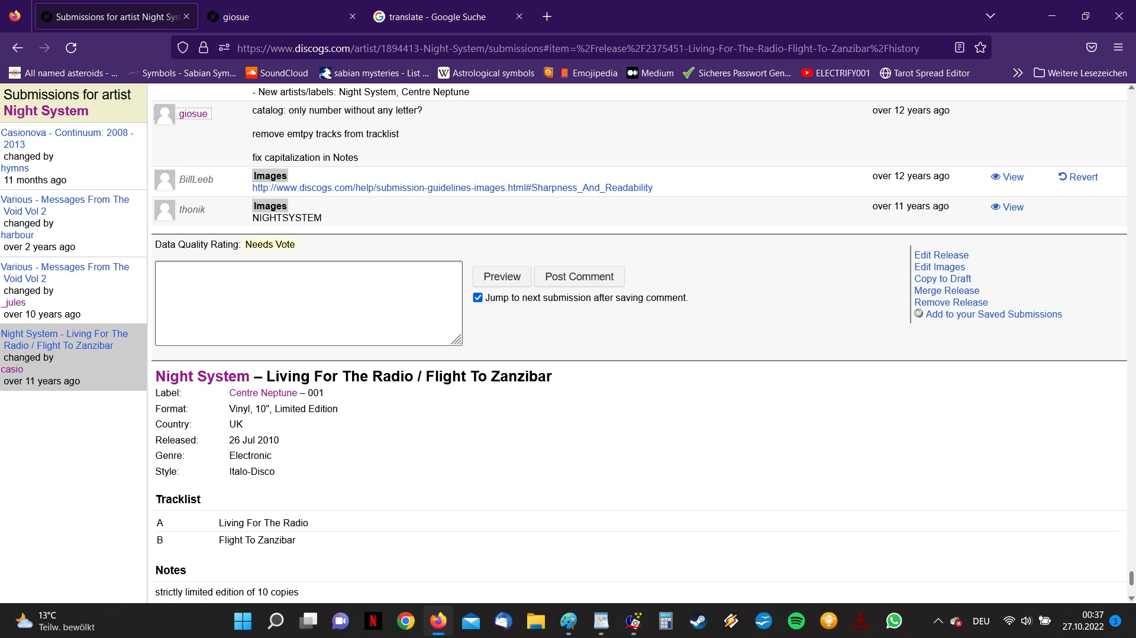Open the Pocket save icon
This screenshot has width=1136, height=638.
[1092, 48]
